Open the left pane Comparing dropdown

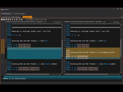(58, 22)
